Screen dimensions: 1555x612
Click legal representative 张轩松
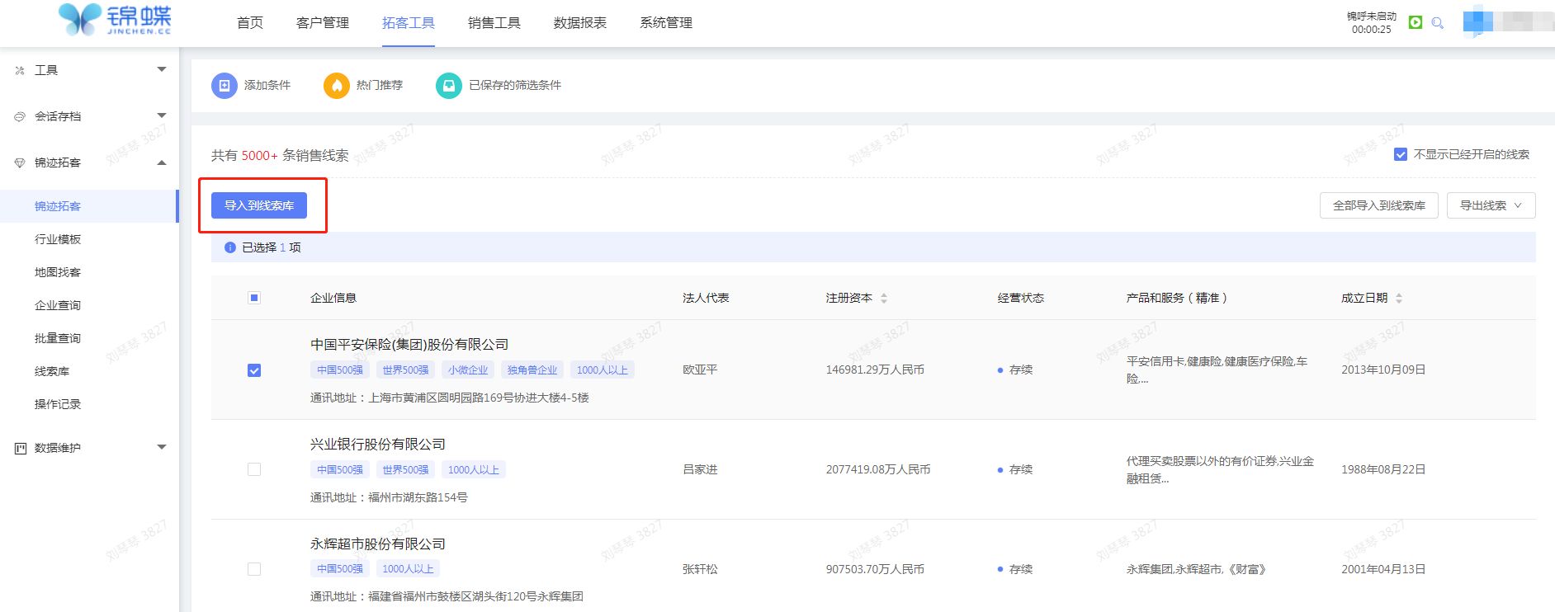[700, 569]
